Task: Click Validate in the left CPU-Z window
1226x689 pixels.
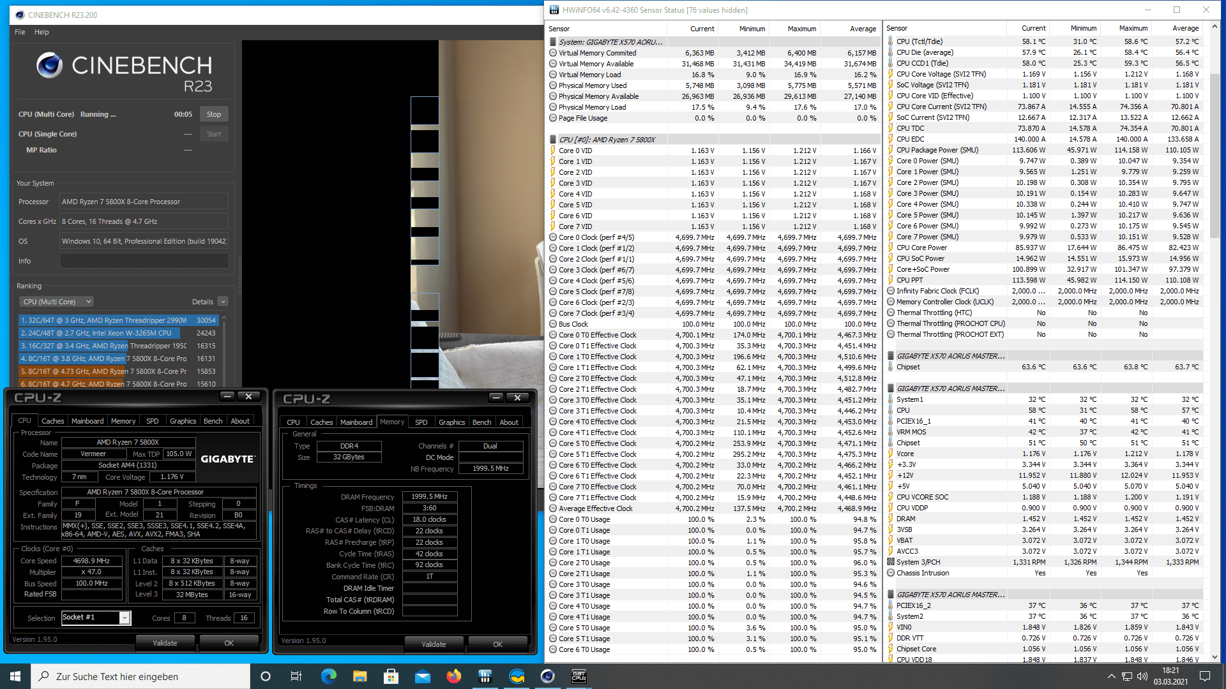Action: [165, 643]
